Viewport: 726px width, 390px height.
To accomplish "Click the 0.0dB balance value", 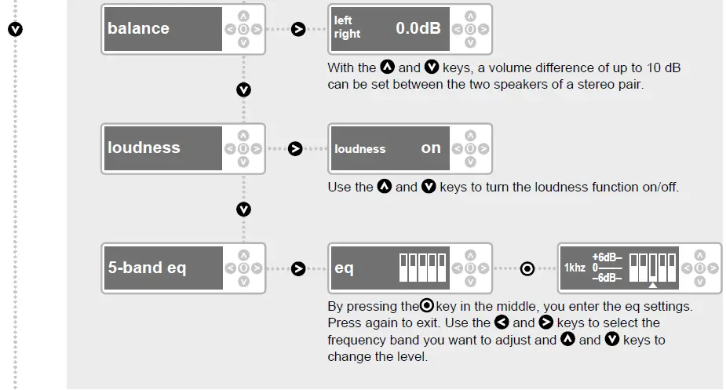I will pos(418,29).
